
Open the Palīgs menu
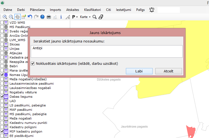pyautogui.click(x=140, y=10)
